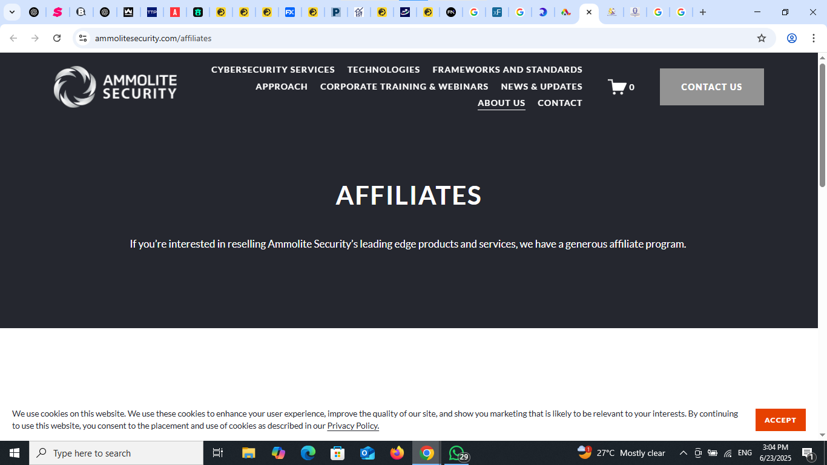This screenshot has width=827, height=465.
Task: Show hidden system tray icons
Action: 684,453
